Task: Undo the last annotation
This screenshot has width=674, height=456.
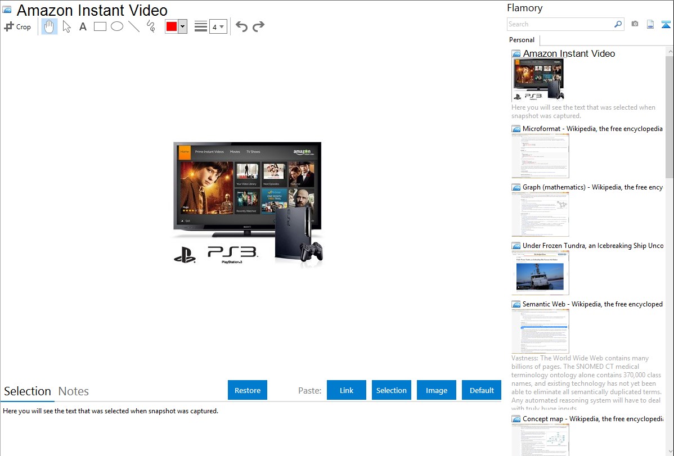Action: [241, 26]
